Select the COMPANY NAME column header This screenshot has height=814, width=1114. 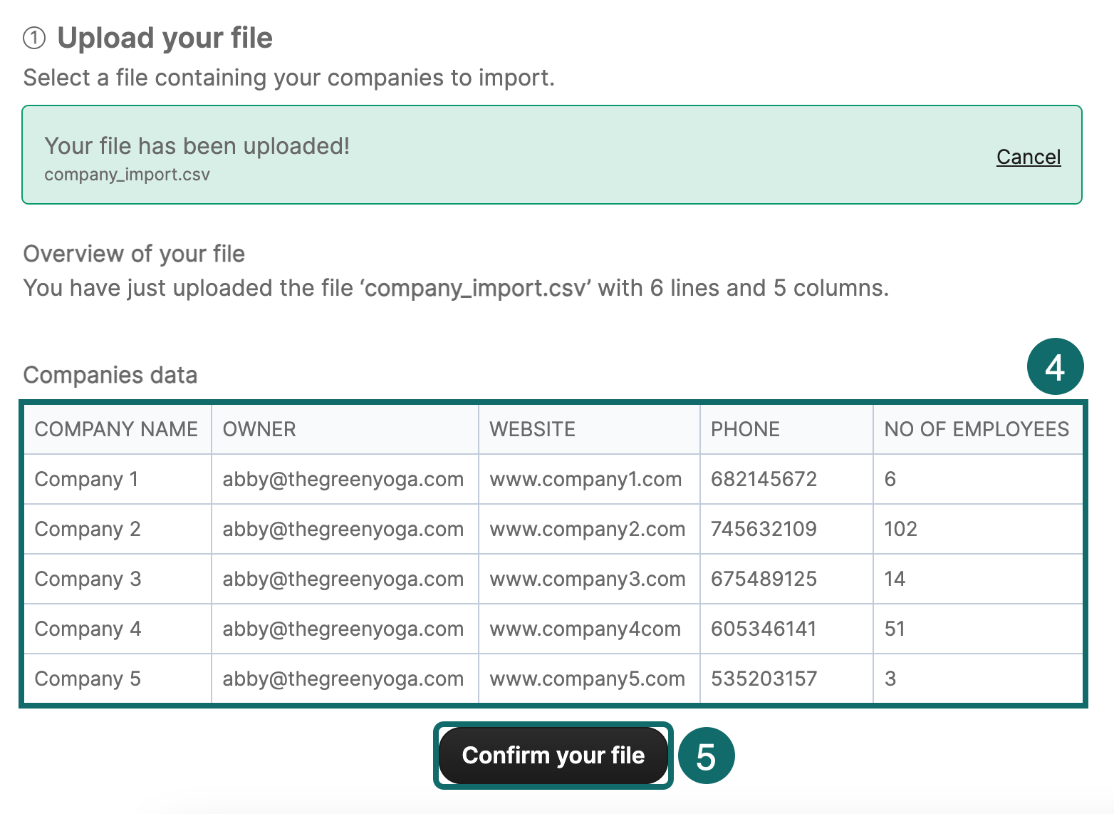[x=116, y=429]
